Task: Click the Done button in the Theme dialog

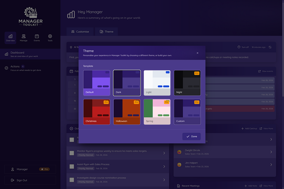Action: pyautogui.click(x=191, y=136)
